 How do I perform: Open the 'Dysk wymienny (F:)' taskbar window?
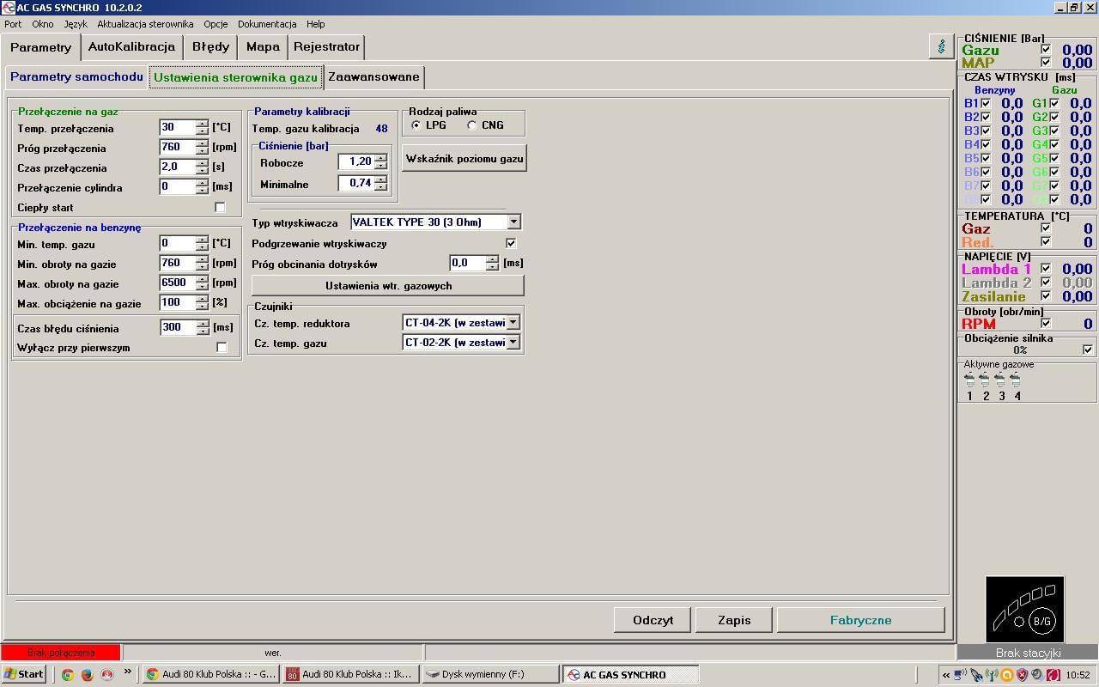(x=490, y=674)
